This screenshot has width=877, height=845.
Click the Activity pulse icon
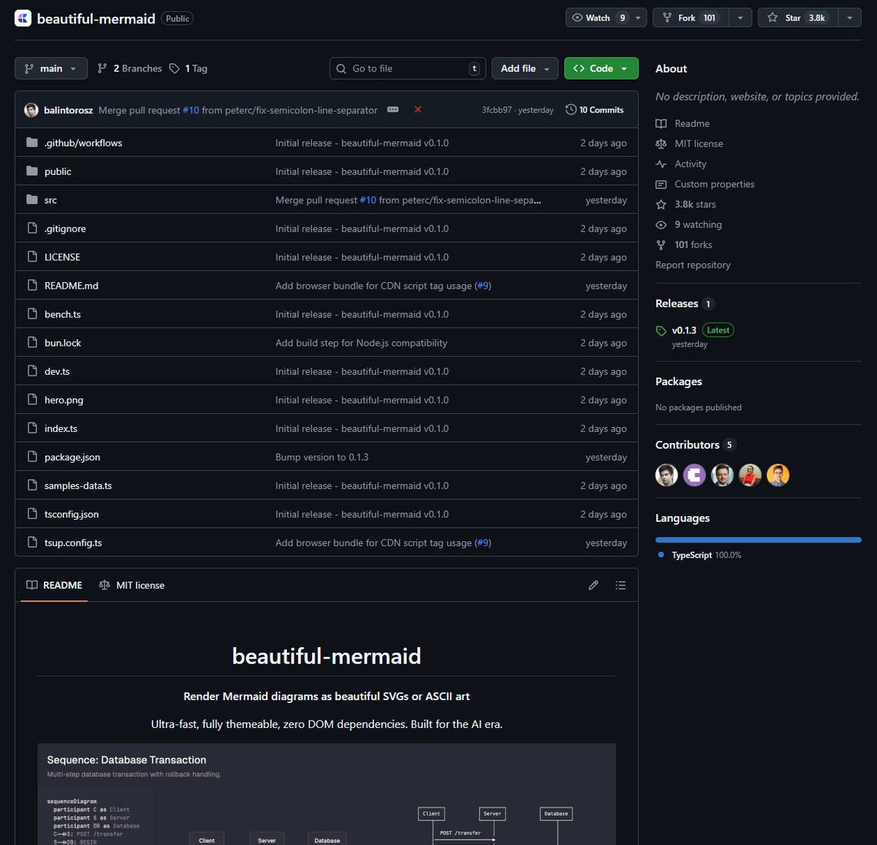coord(660,164)
